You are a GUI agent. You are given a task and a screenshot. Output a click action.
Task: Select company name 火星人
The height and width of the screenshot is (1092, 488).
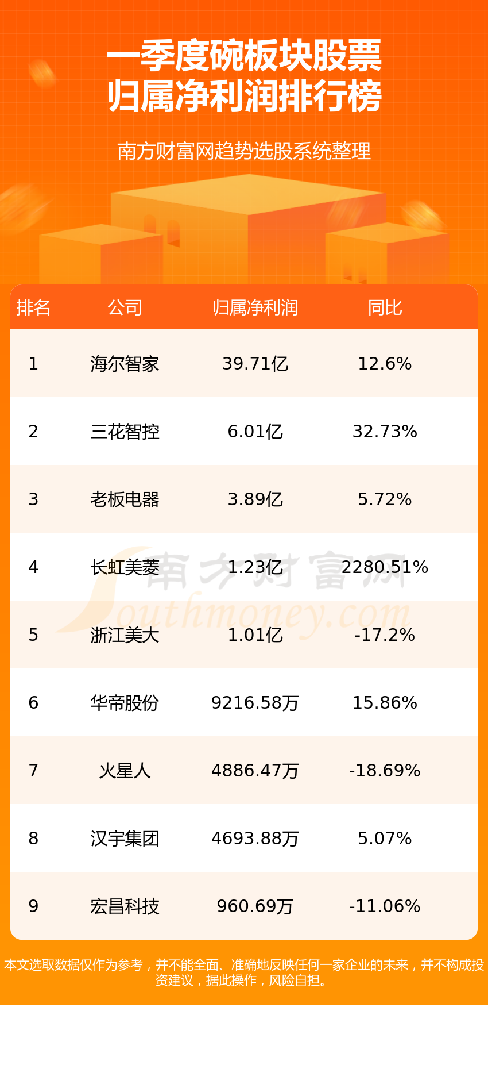[125, 771]
